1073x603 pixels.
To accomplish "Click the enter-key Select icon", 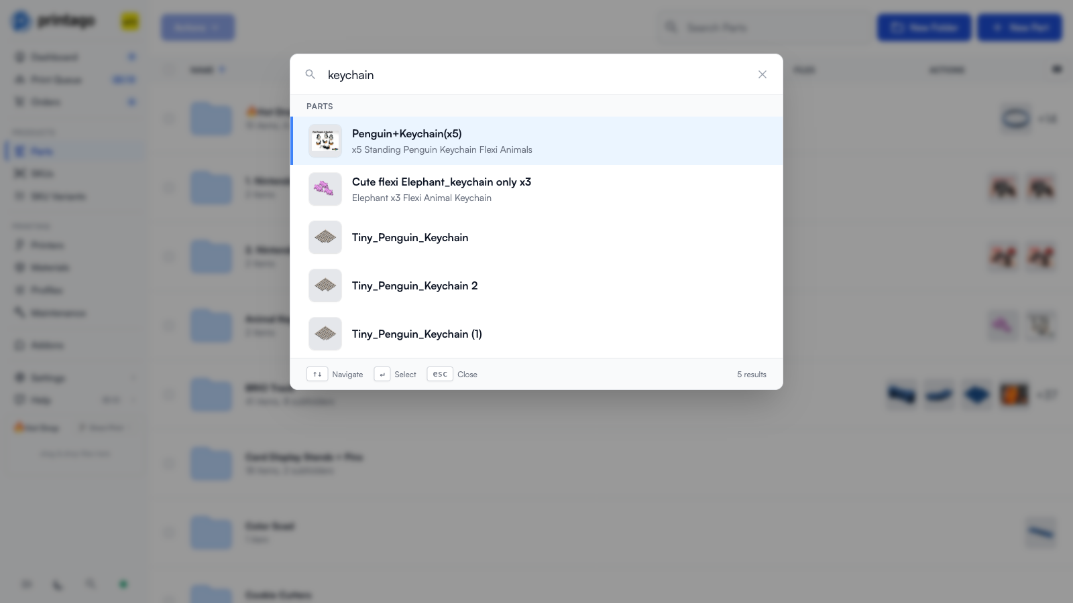I will (382, 375).
